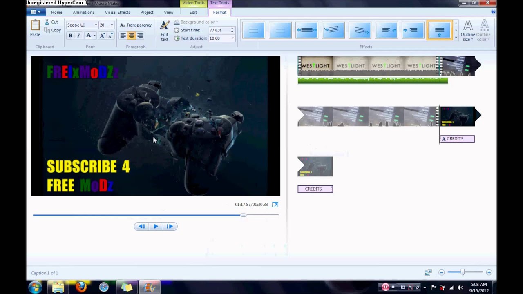This screenshot has width=523, height=294.
Task: Apply the third text effect in Effects gallery
Action: coord(307,30)
